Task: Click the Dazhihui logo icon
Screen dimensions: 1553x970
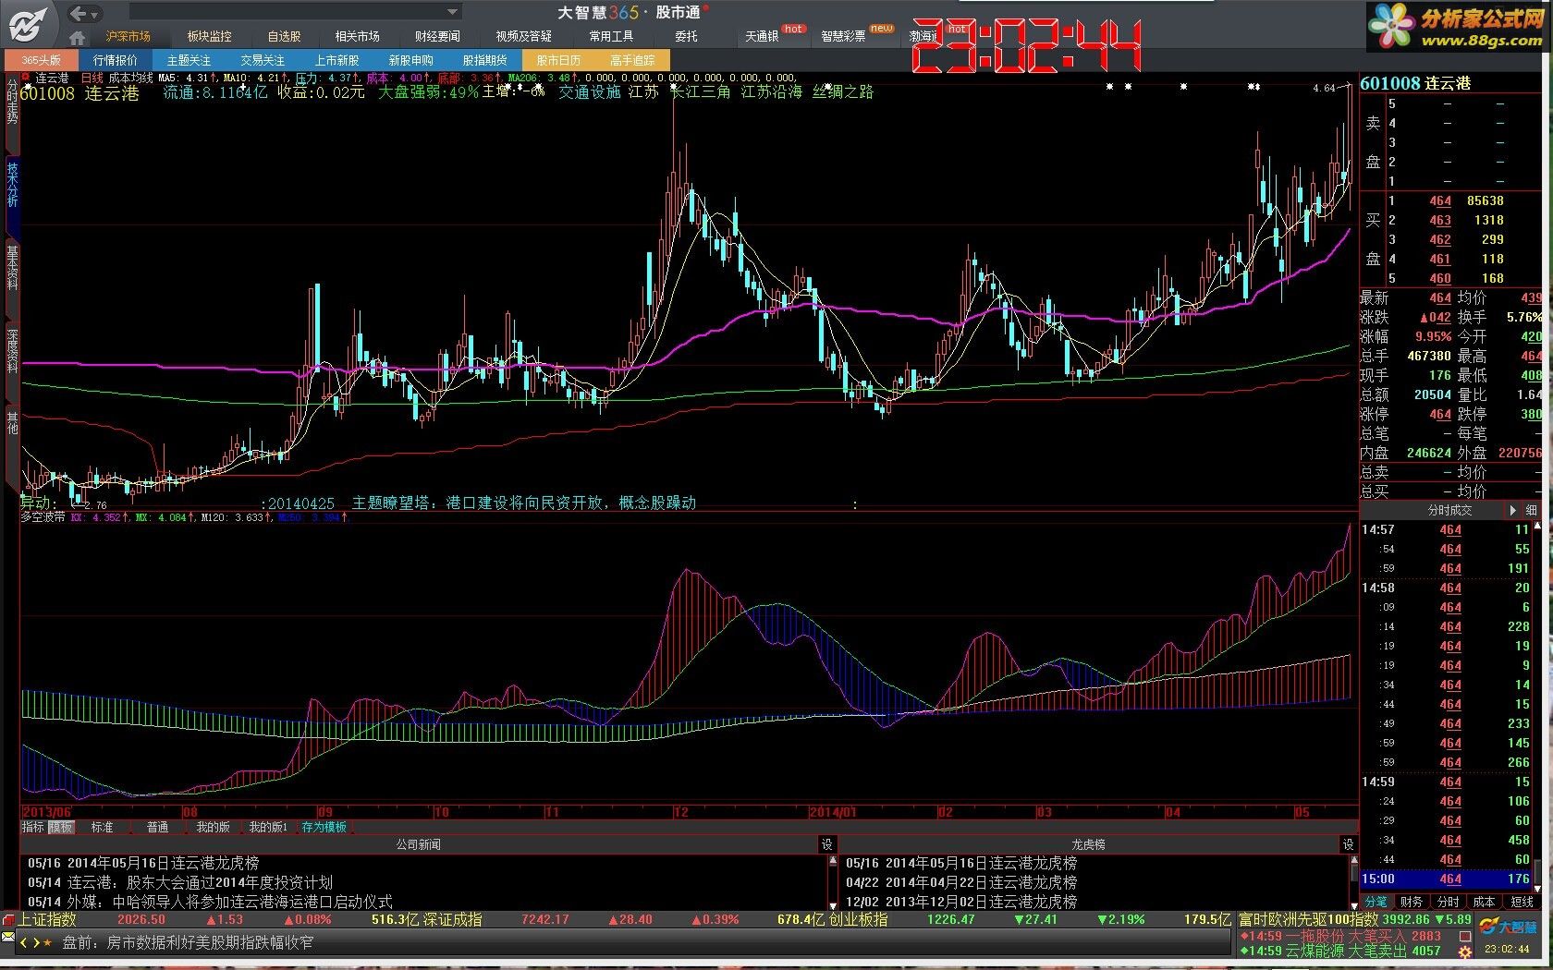Action: point(28,24)
